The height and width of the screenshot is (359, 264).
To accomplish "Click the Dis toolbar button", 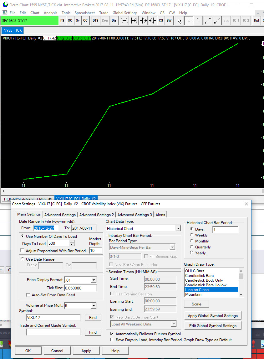I will pyautogui.click(x=114, y=21).
